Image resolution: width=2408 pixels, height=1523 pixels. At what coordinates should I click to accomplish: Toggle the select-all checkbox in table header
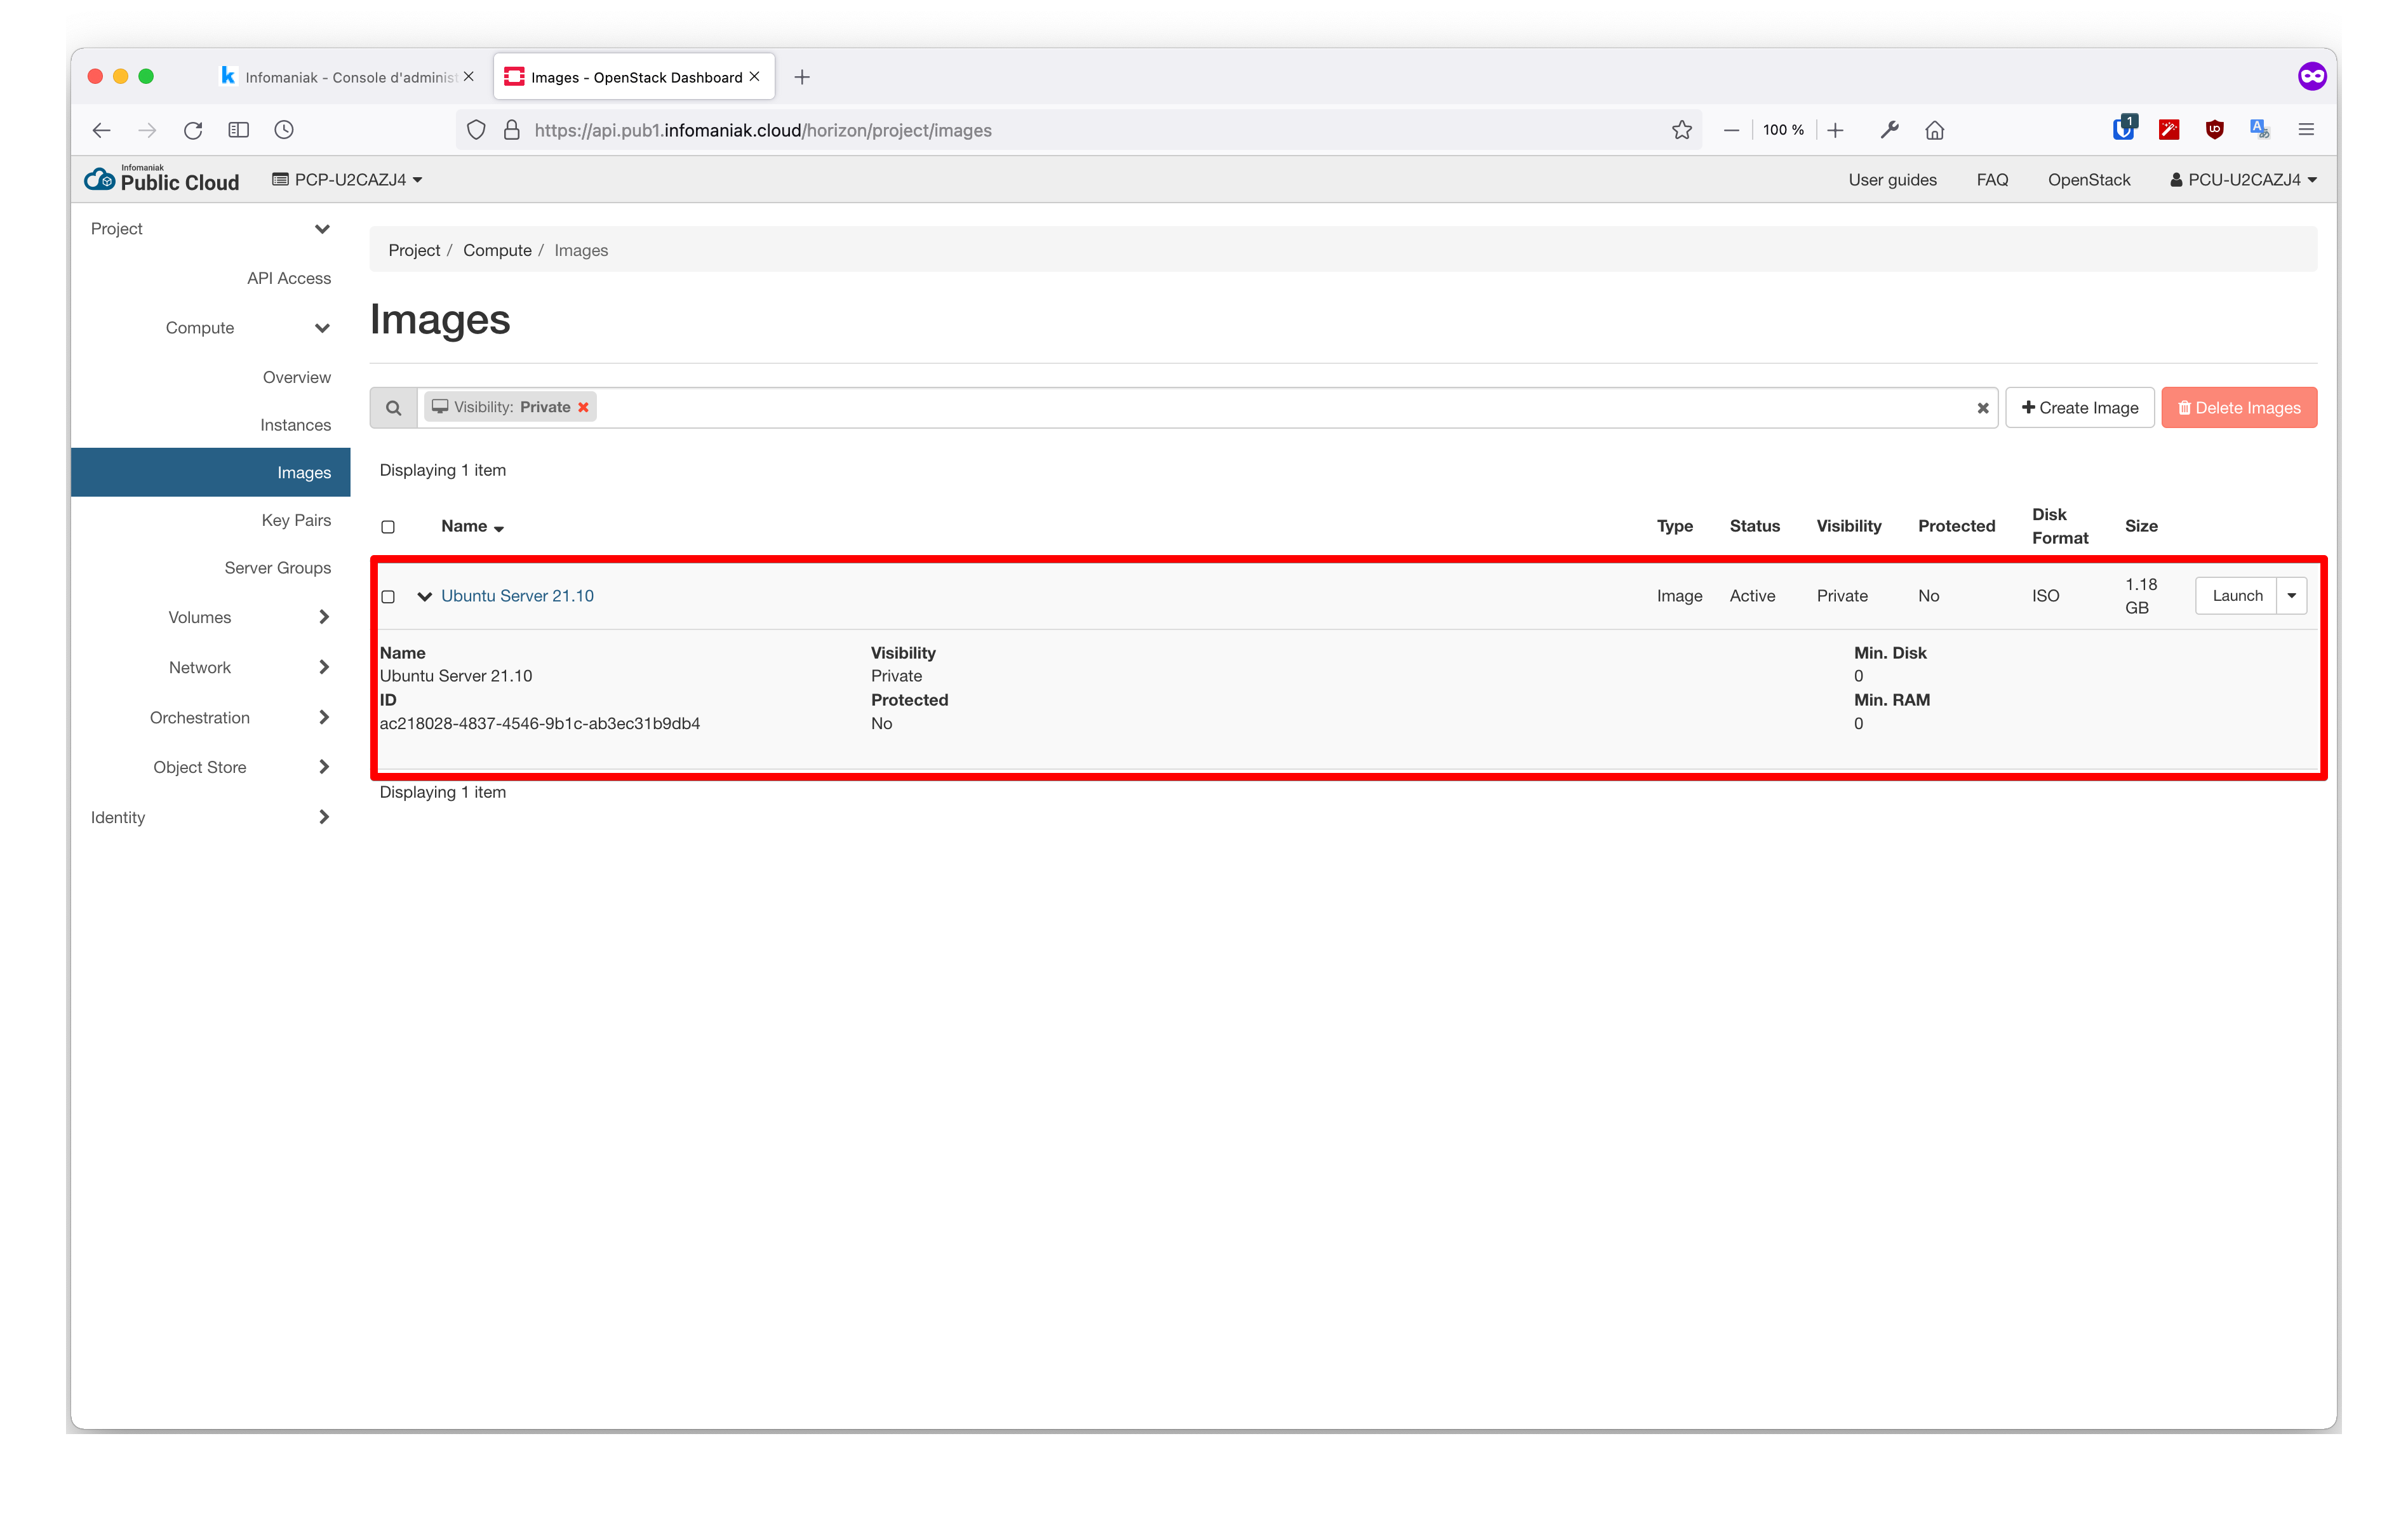pyautogui.click(x=388, y=527)
